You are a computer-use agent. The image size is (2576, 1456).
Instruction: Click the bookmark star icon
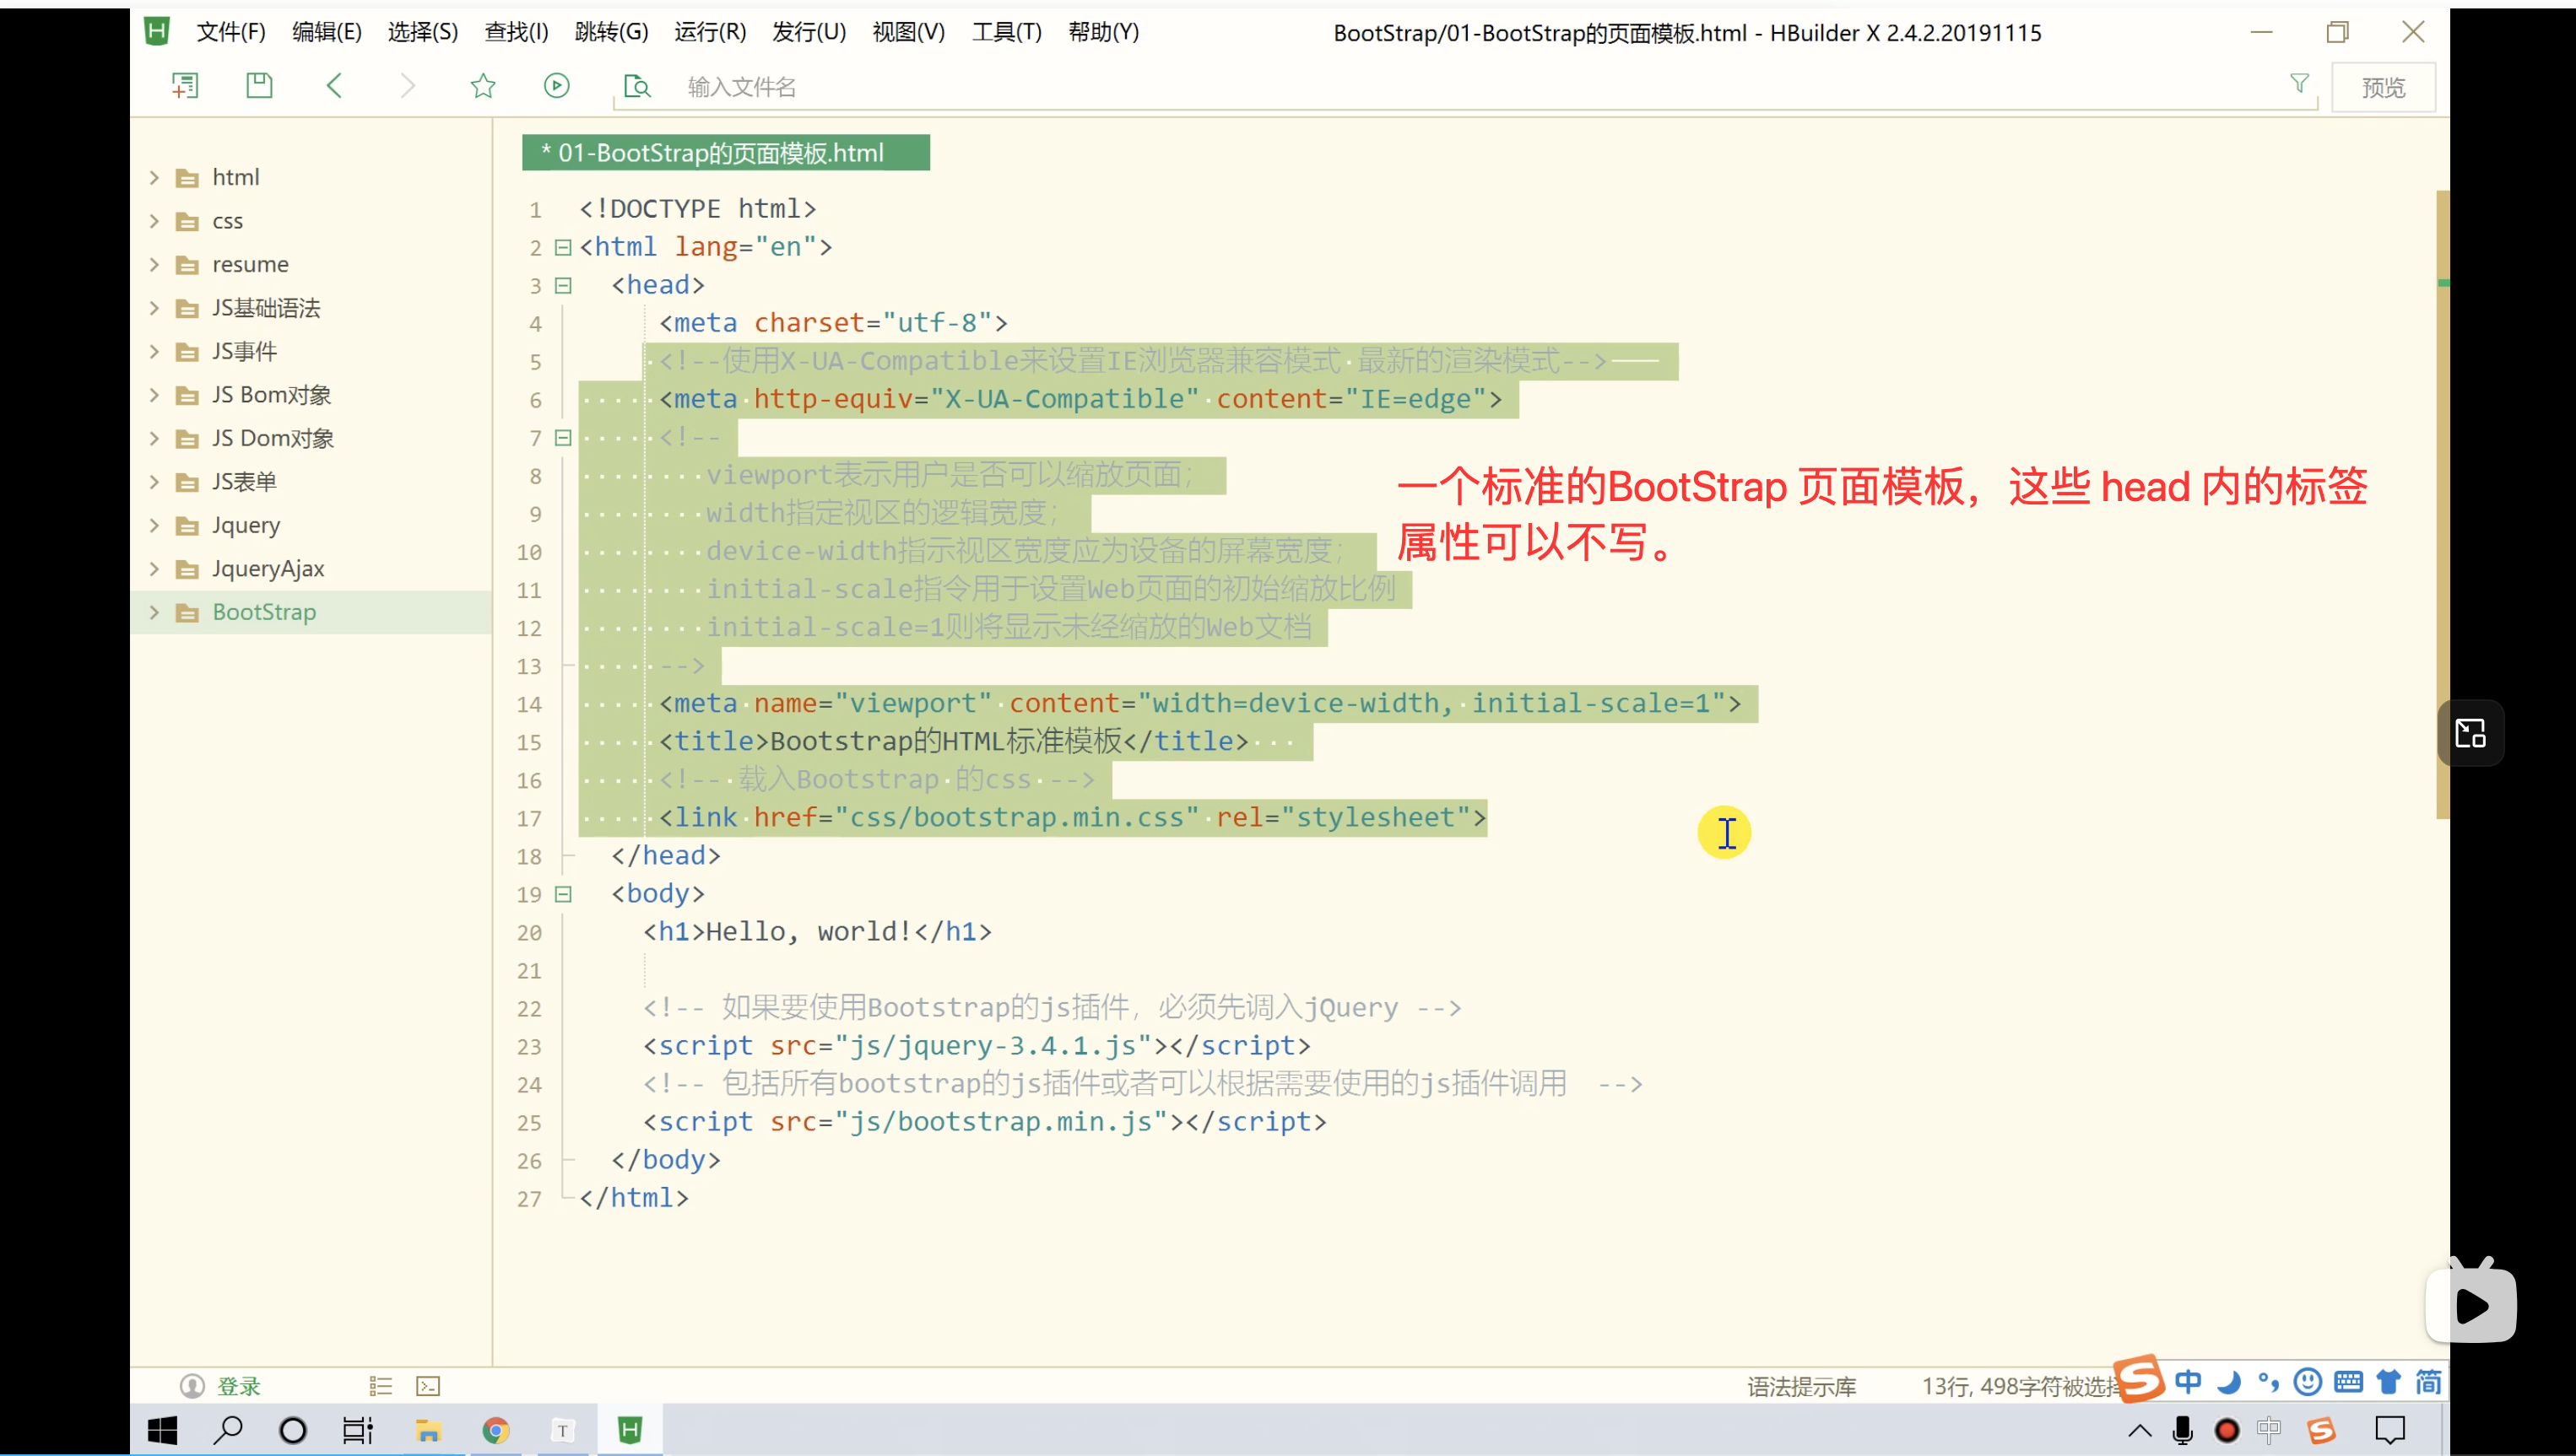[x=483, y=86]
